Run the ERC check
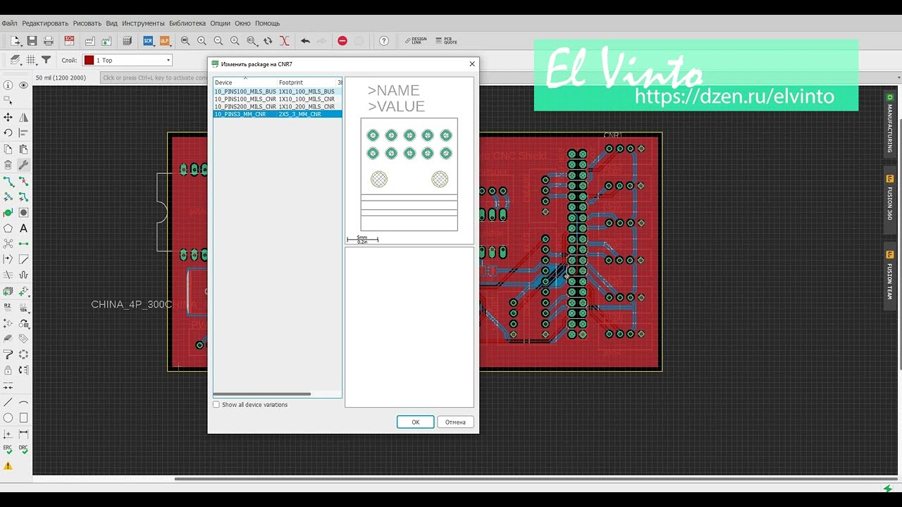The image size is (902, 507). (8, 449)
